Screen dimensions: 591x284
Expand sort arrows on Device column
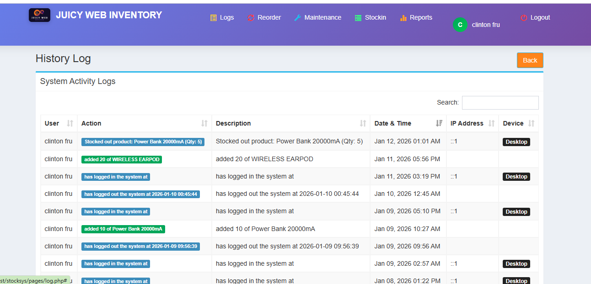click(x=531, y=123)
